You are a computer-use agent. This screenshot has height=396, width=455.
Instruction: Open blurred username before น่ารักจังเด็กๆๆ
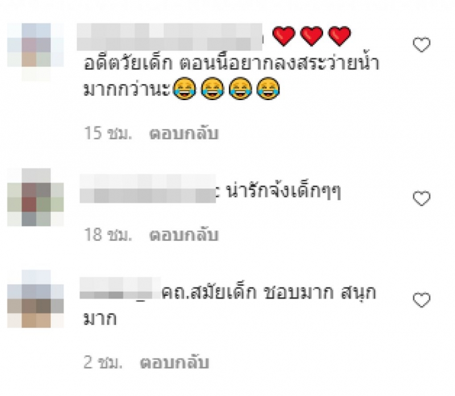pos(148,188)
